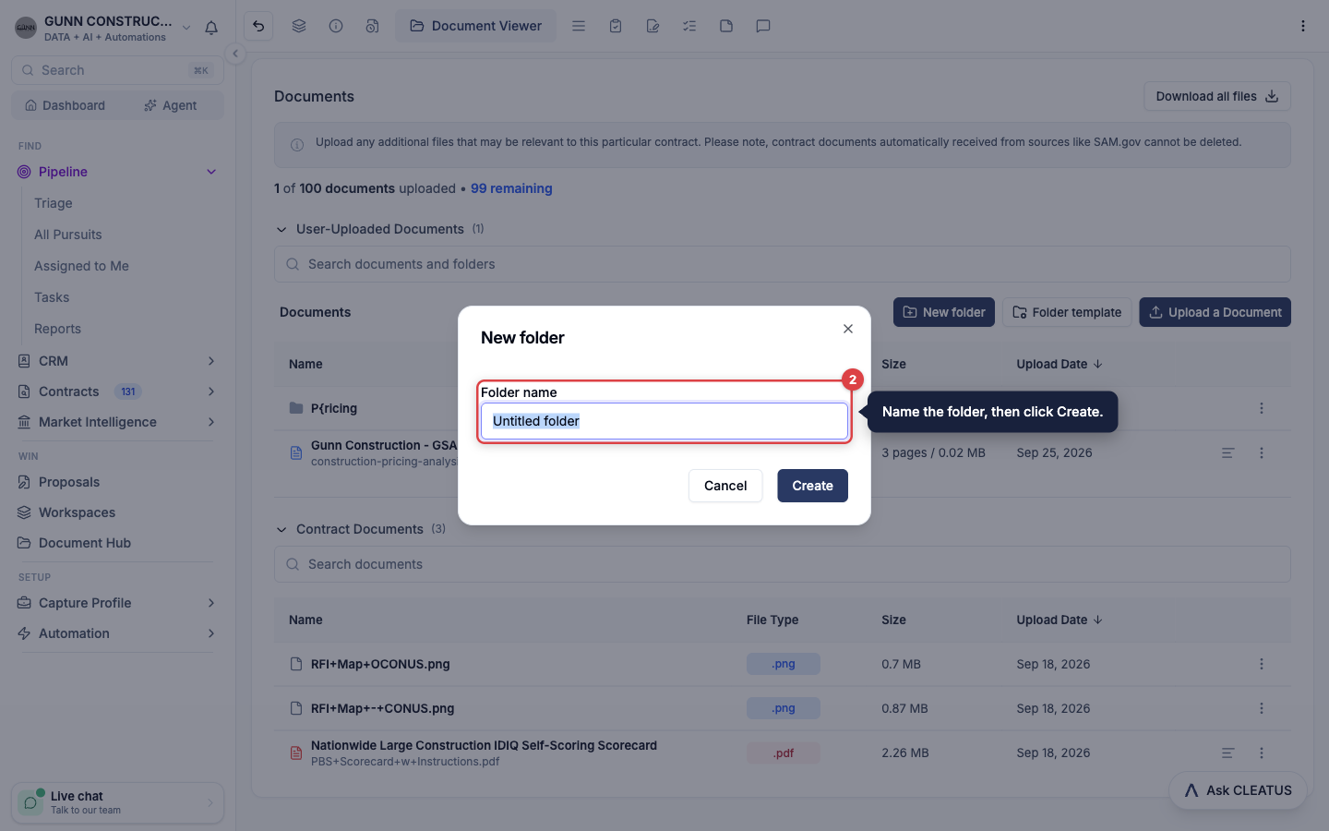Open Workspaces section
This screenshot has width=1329, height=831.
[x=77, y=512]
